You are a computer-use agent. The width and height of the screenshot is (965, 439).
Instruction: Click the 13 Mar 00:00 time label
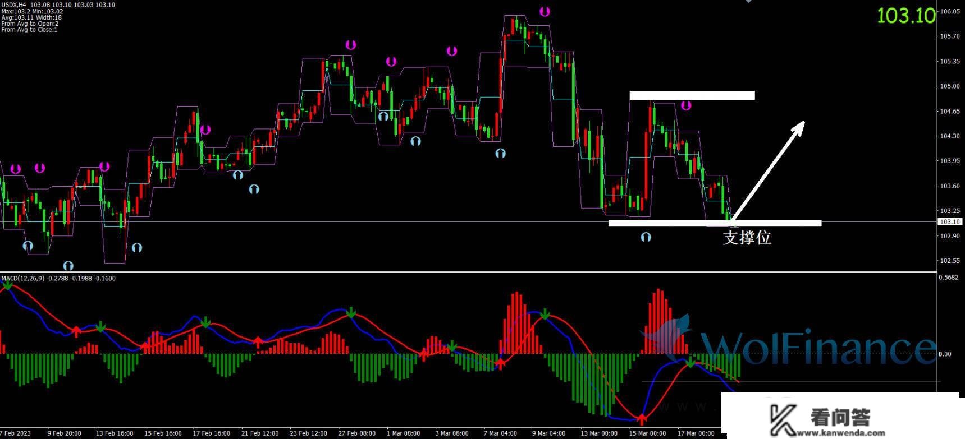[599, 433]
